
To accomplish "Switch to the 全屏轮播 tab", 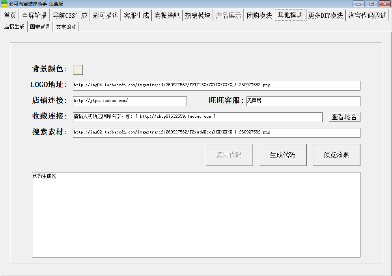I will click(34, 16).
